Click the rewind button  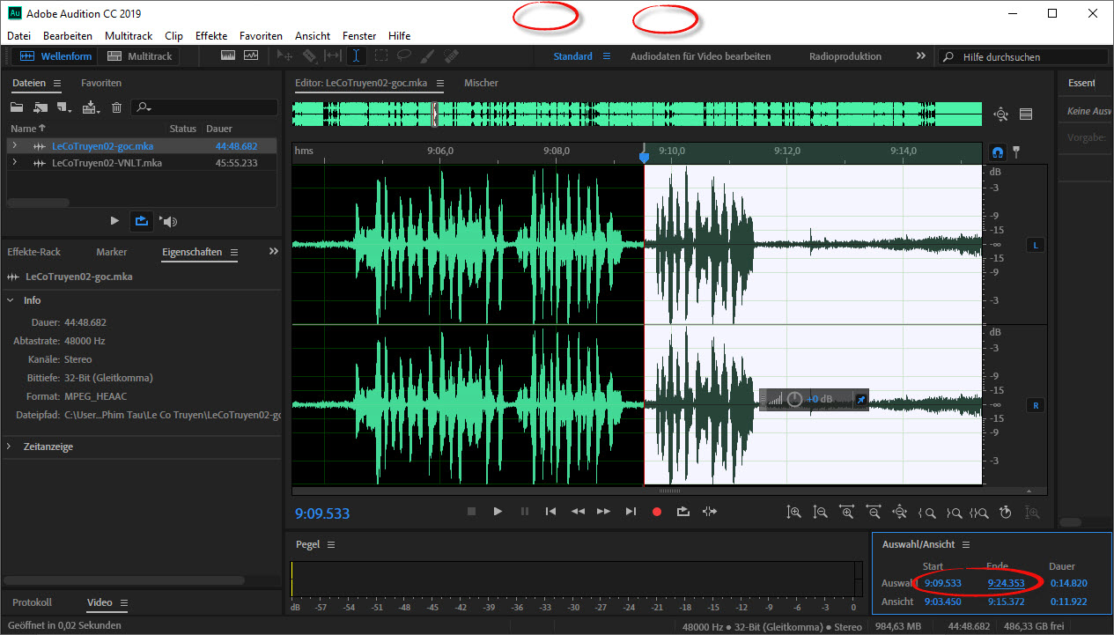coord(578,511)
